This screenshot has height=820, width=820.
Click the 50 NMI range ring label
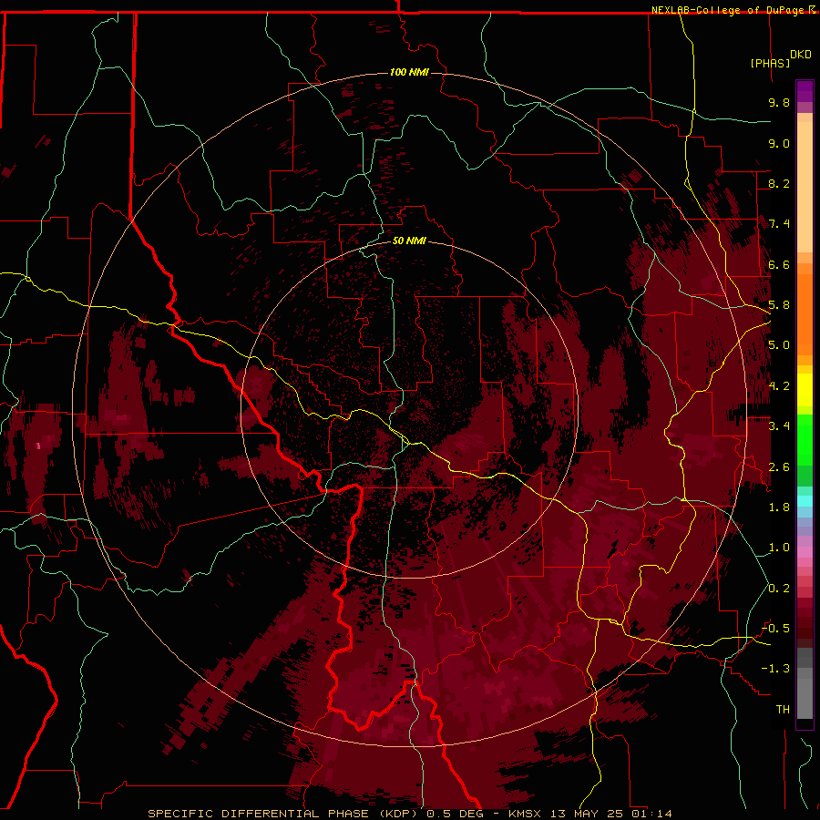[x=409, y=241]
